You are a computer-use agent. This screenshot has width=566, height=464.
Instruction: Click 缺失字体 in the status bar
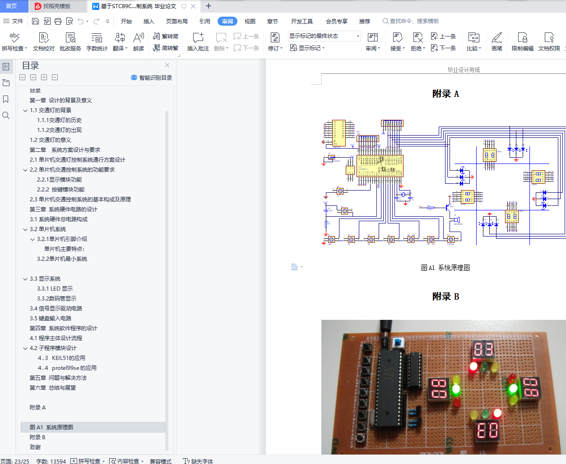(198, 461)
